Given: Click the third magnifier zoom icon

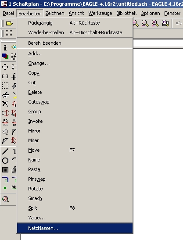Looking at the screenshot, I should click(x=155, y=23).
